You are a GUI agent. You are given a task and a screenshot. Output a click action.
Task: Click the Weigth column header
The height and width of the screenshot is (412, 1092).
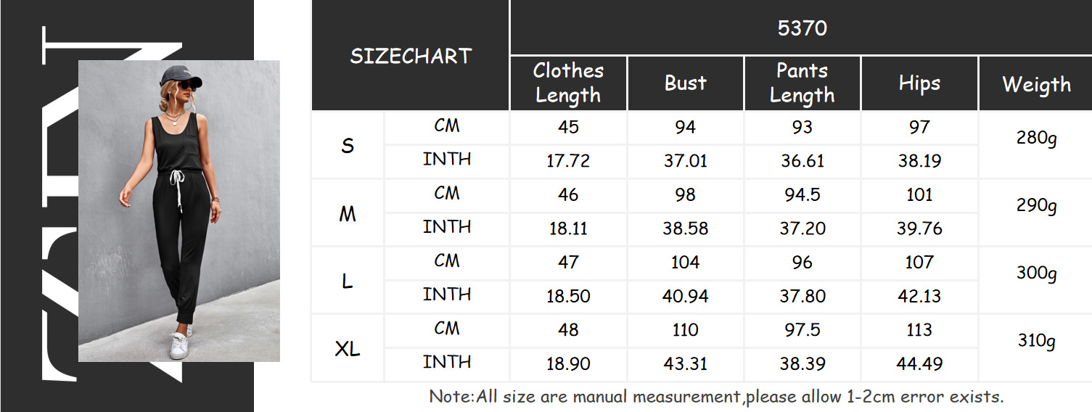coord(1036,84)
